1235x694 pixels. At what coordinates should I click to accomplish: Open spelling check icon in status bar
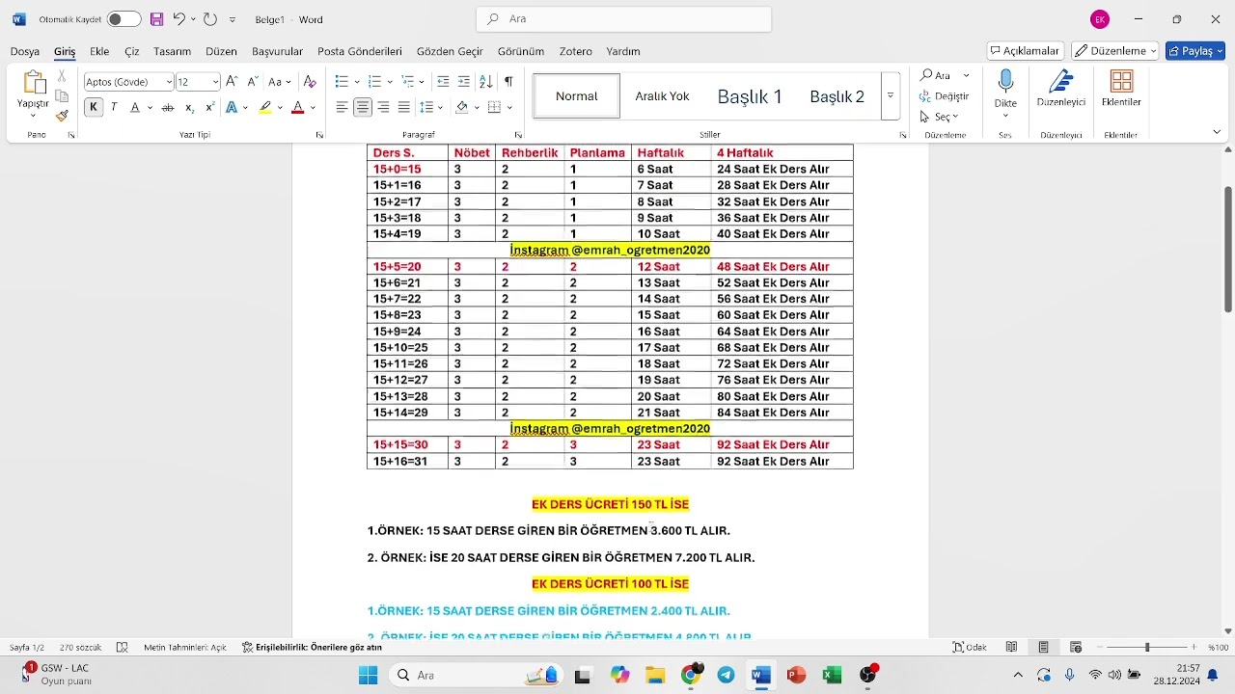[123, 648]
